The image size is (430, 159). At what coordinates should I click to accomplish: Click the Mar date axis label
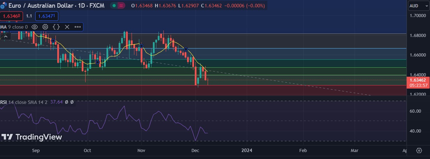pos(355,151)
